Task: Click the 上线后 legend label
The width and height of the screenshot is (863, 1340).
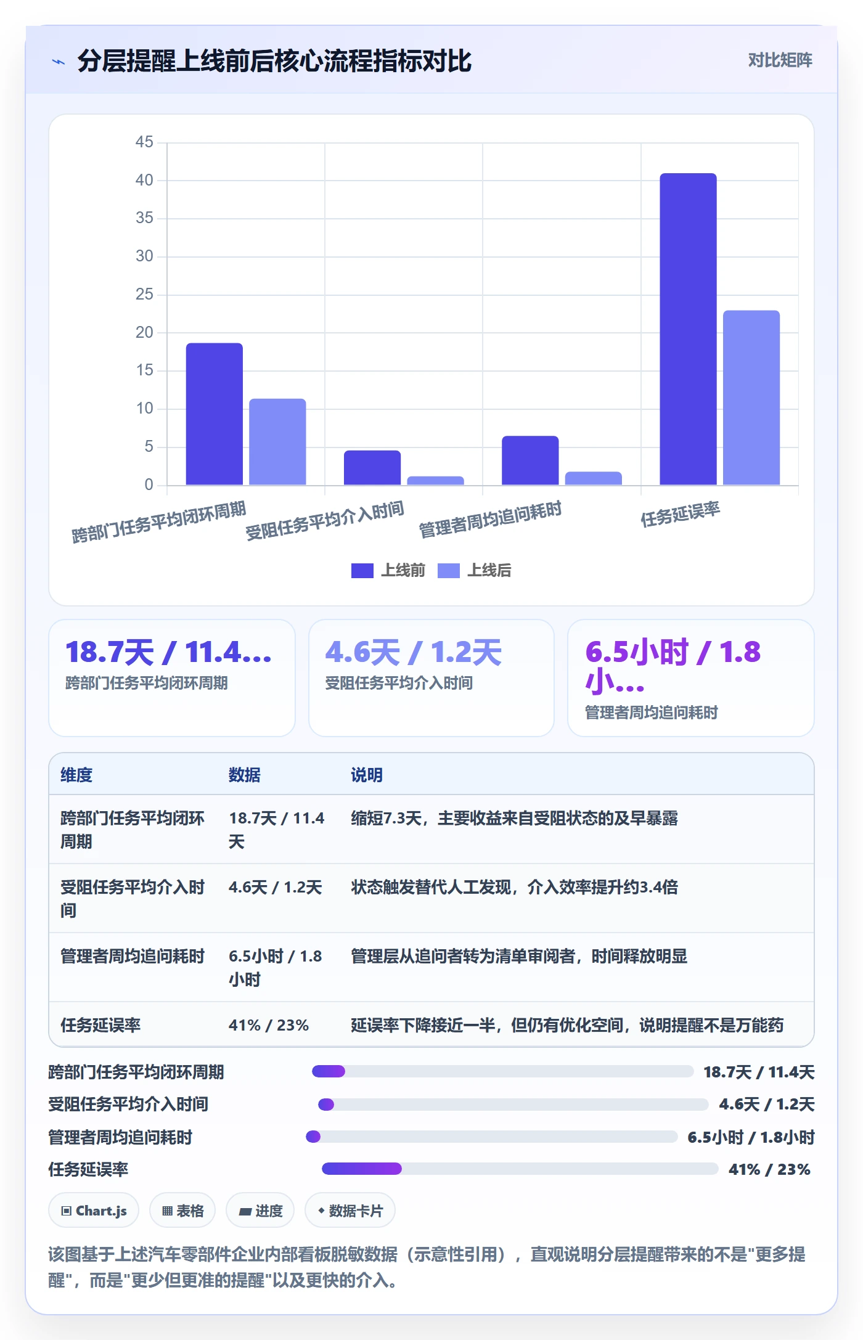Action: click(489, 570)
